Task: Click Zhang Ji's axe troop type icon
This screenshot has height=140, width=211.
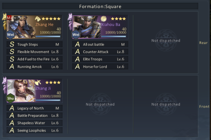Action: (x=38, y=83)
